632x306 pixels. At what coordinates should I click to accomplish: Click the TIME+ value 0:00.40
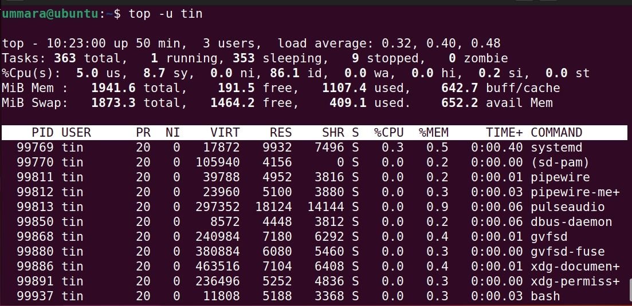pyautogui.click(x=497, y=148)
